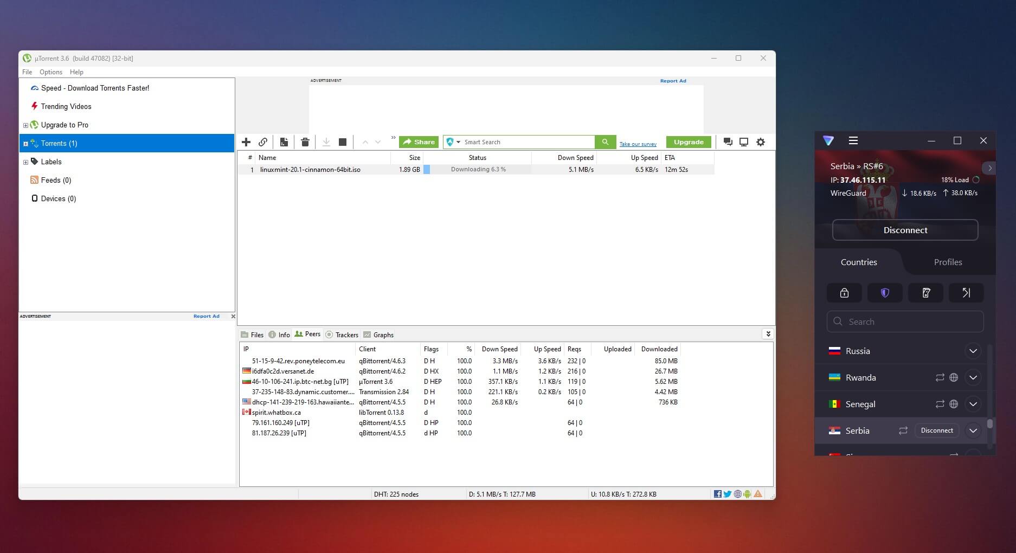Click Rwanda P2P arrows icon

940,377
